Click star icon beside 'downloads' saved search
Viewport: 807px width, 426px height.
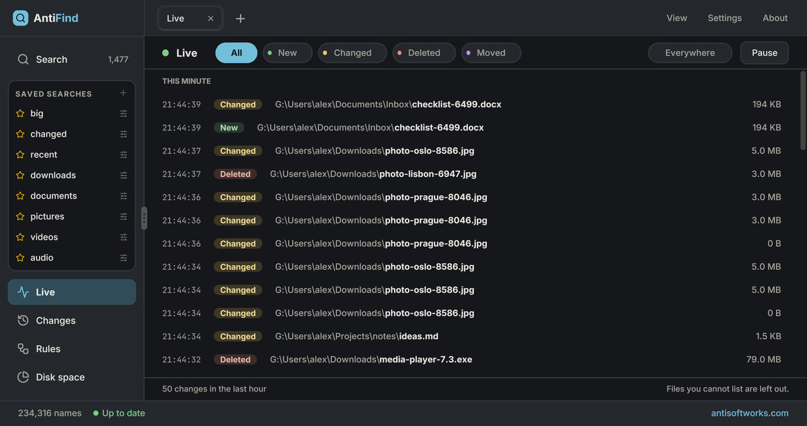coord(20,175)
